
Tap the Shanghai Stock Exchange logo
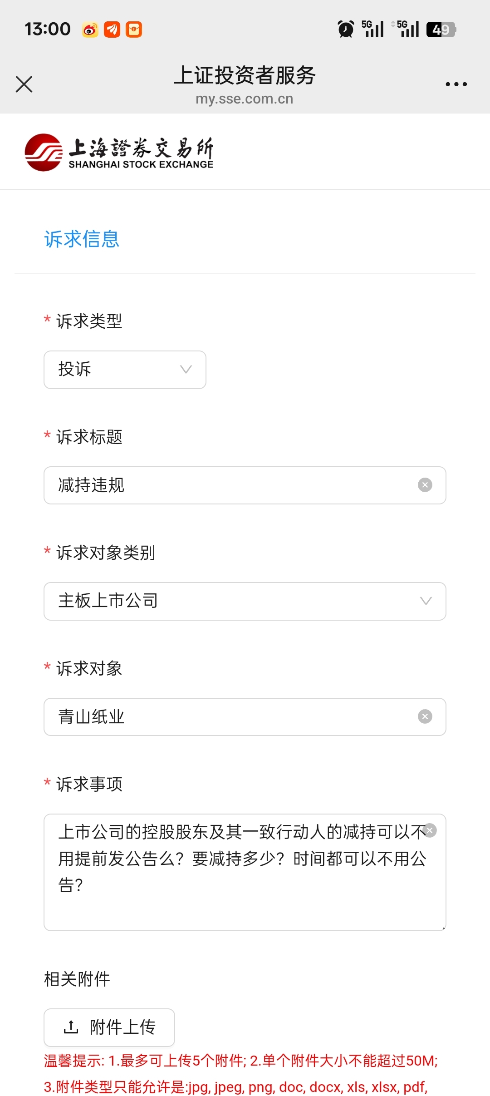[119, 153]
